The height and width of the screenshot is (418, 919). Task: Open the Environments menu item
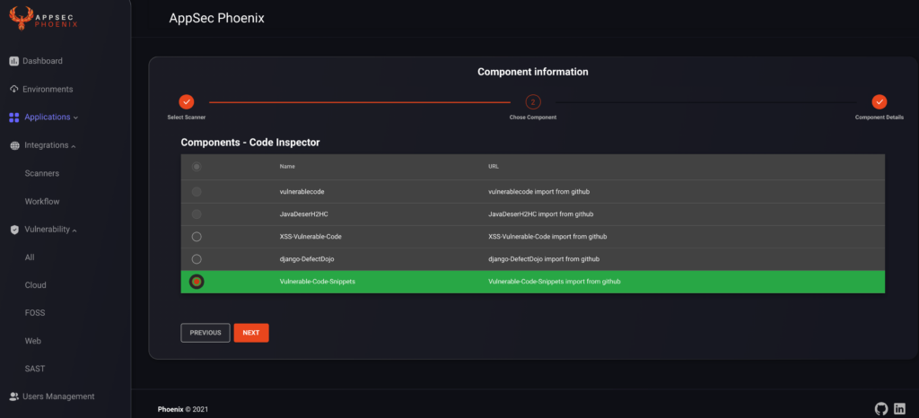[48, 89]
